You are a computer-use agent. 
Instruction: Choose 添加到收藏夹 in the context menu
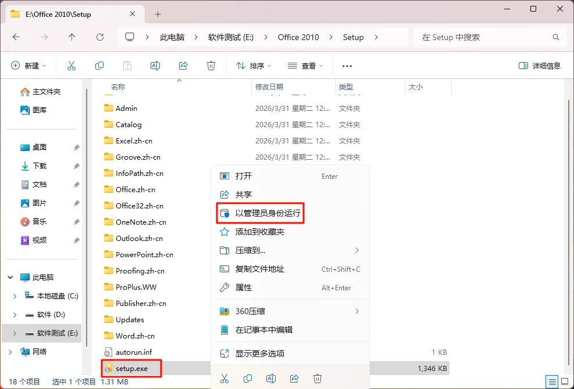290,232
